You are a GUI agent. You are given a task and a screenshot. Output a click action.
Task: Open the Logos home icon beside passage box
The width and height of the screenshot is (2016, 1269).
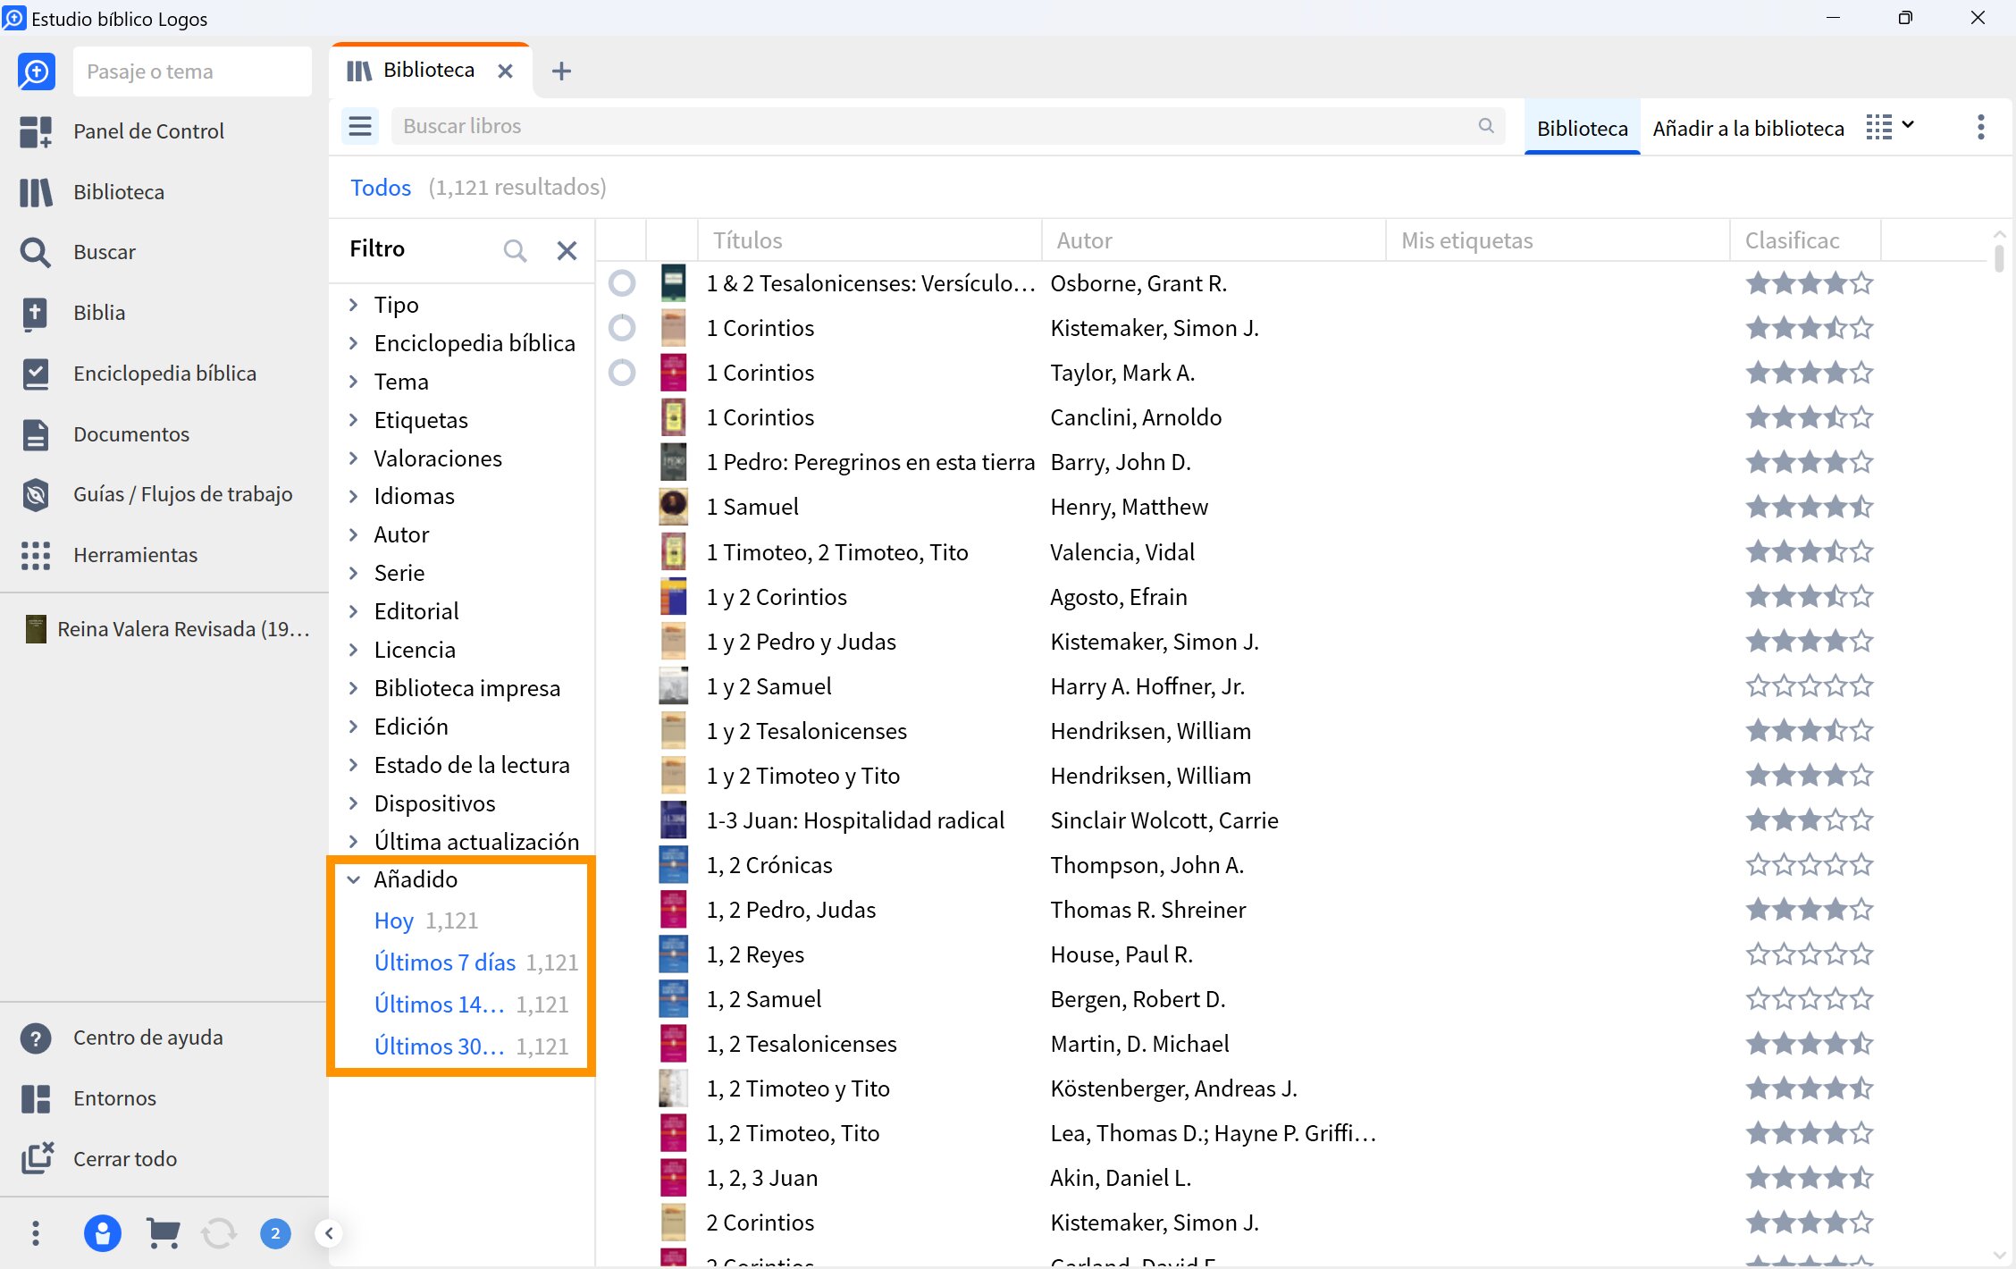pyautogui.click(x=36, y=71)
